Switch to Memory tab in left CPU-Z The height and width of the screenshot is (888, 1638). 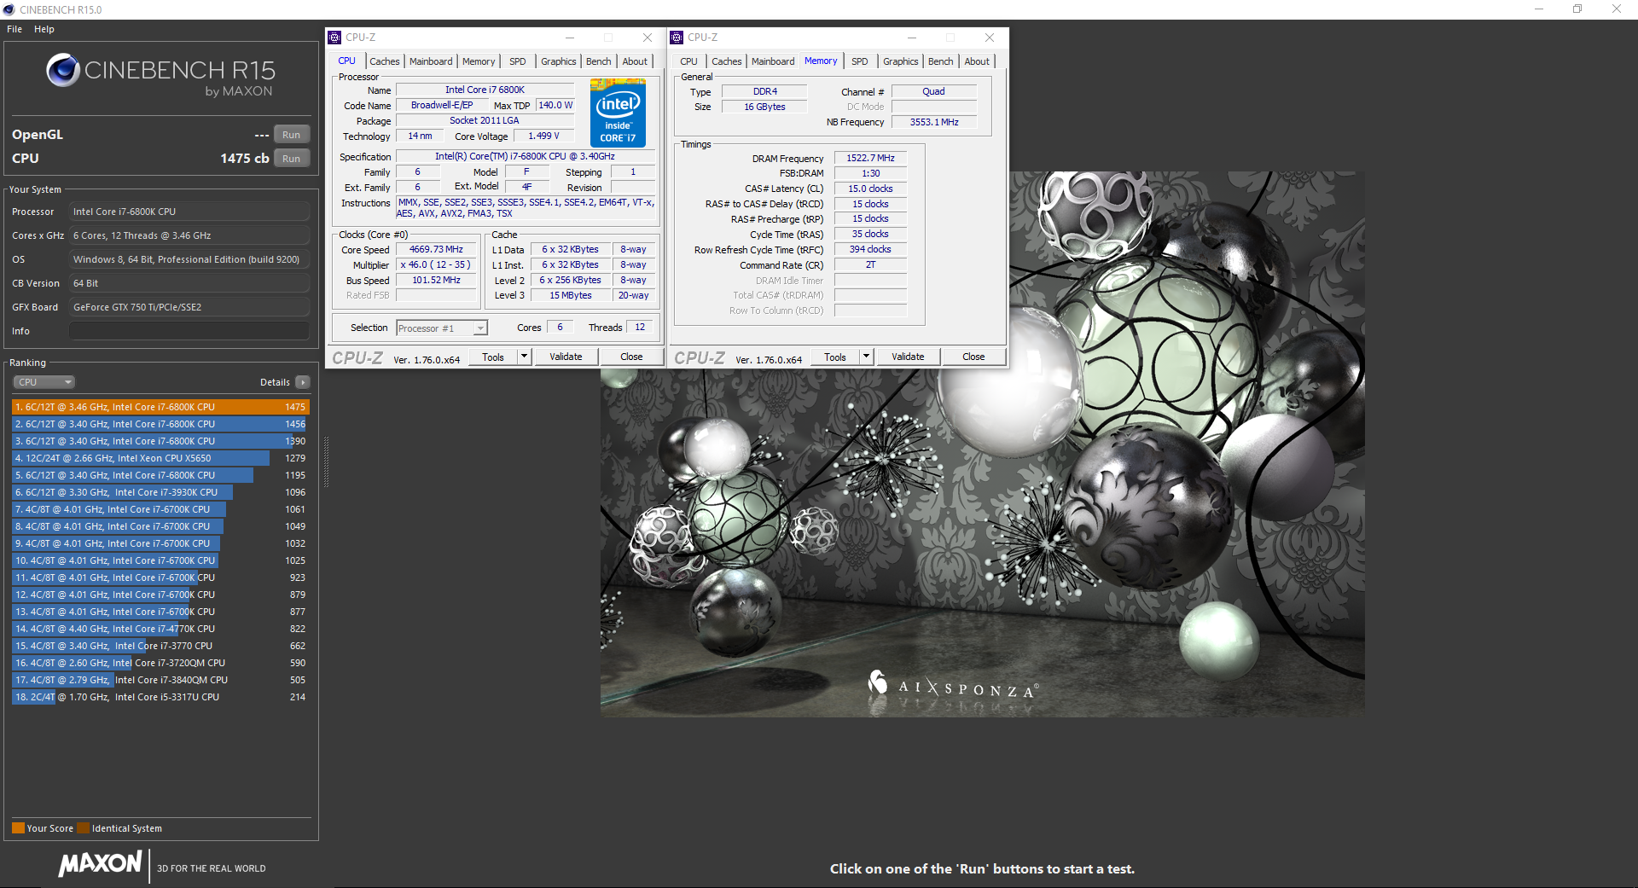point(479,61)
